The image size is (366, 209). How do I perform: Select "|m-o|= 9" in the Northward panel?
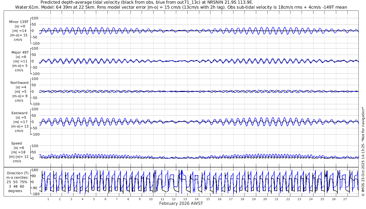tap(20, 96)
